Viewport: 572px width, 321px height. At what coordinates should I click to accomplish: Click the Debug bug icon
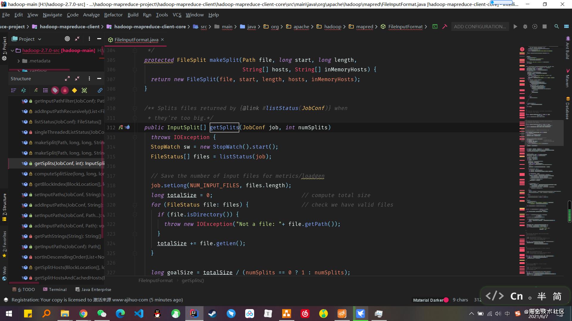click(x=525, y=26)
